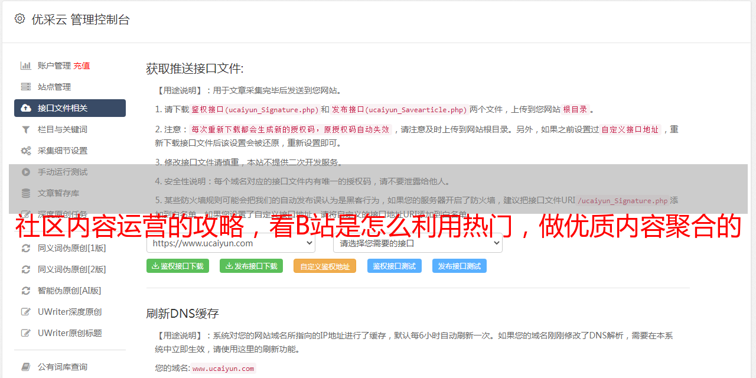Click the blue 鉴权接口测试 button

[x=395, y=266]
